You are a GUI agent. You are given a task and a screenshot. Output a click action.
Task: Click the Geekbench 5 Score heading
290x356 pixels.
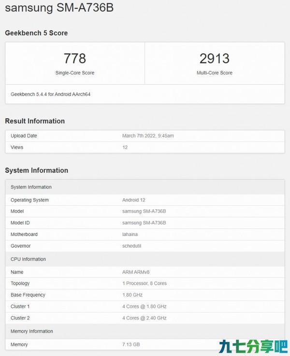pyautogui.click(x=36, y=33)
